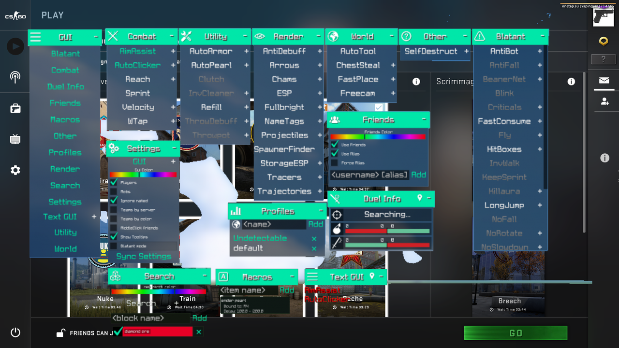Open the Watch TV icon in left sidebar
Viewport: 619px width, 348px height.
[x=15, y=140]
